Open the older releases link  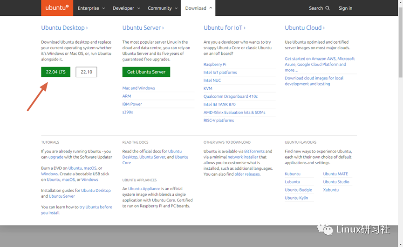pos(247,174)
